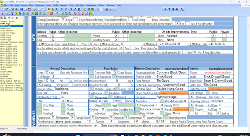The width and height of the screenshot is (250, 136).
Task: Click the orange down arrow in forms panel
Action: [x=13, y=18]
